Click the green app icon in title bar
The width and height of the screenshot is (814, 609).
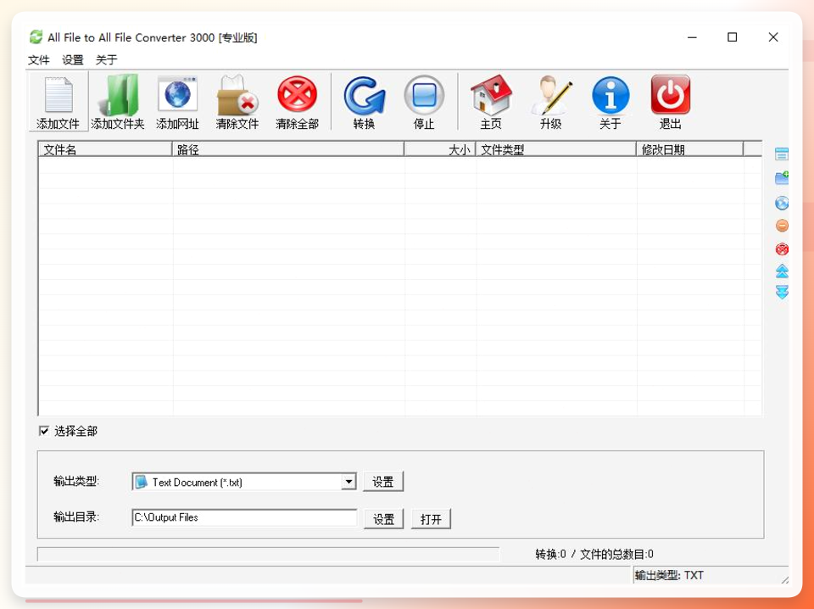36,36
